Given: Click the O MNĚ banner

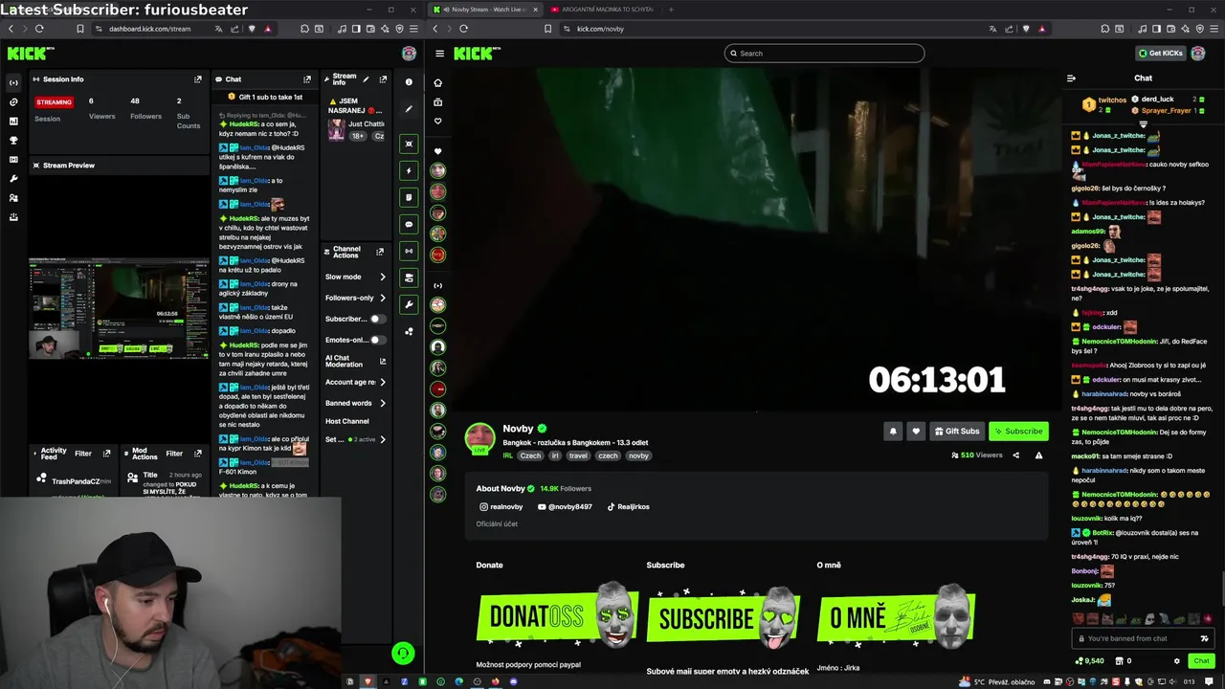Looking at the screenshot, I should 897,617.
